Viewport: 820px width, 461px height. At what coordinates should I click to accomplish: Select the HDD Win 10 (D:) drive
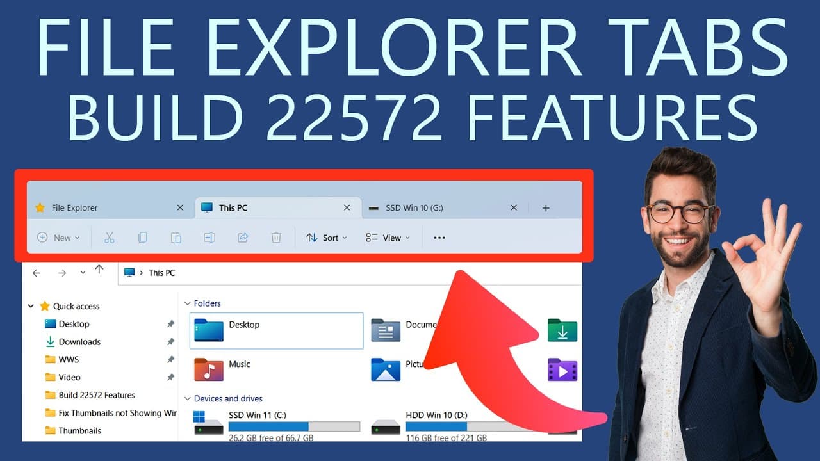click(x=454, y=425)
